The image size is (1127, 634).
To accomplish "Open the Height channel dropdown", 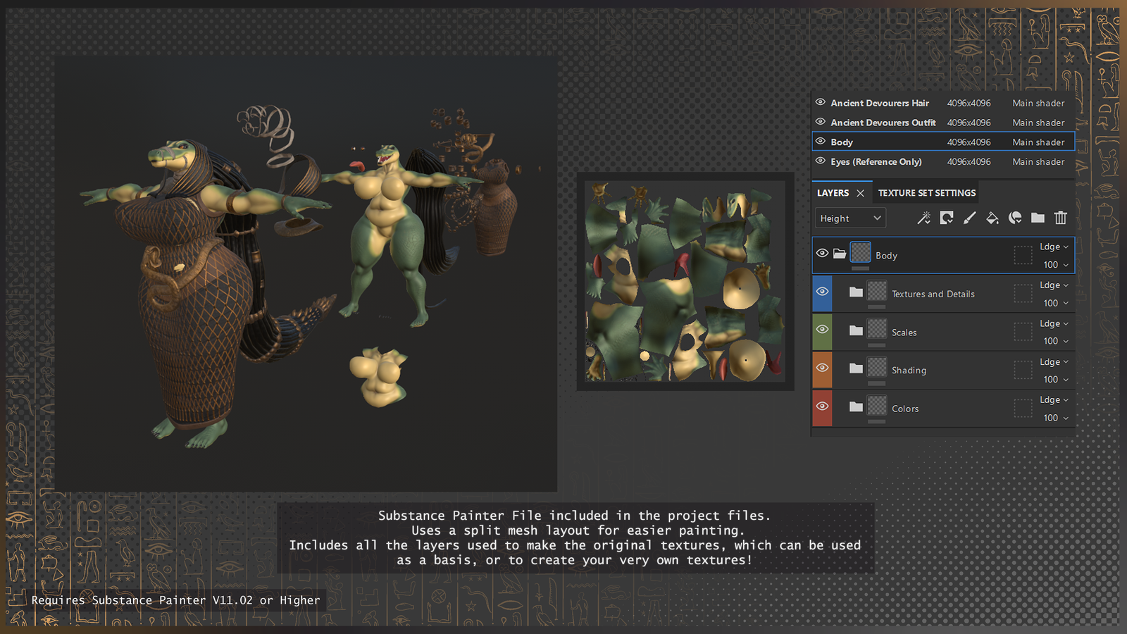I will coord(850,218).
